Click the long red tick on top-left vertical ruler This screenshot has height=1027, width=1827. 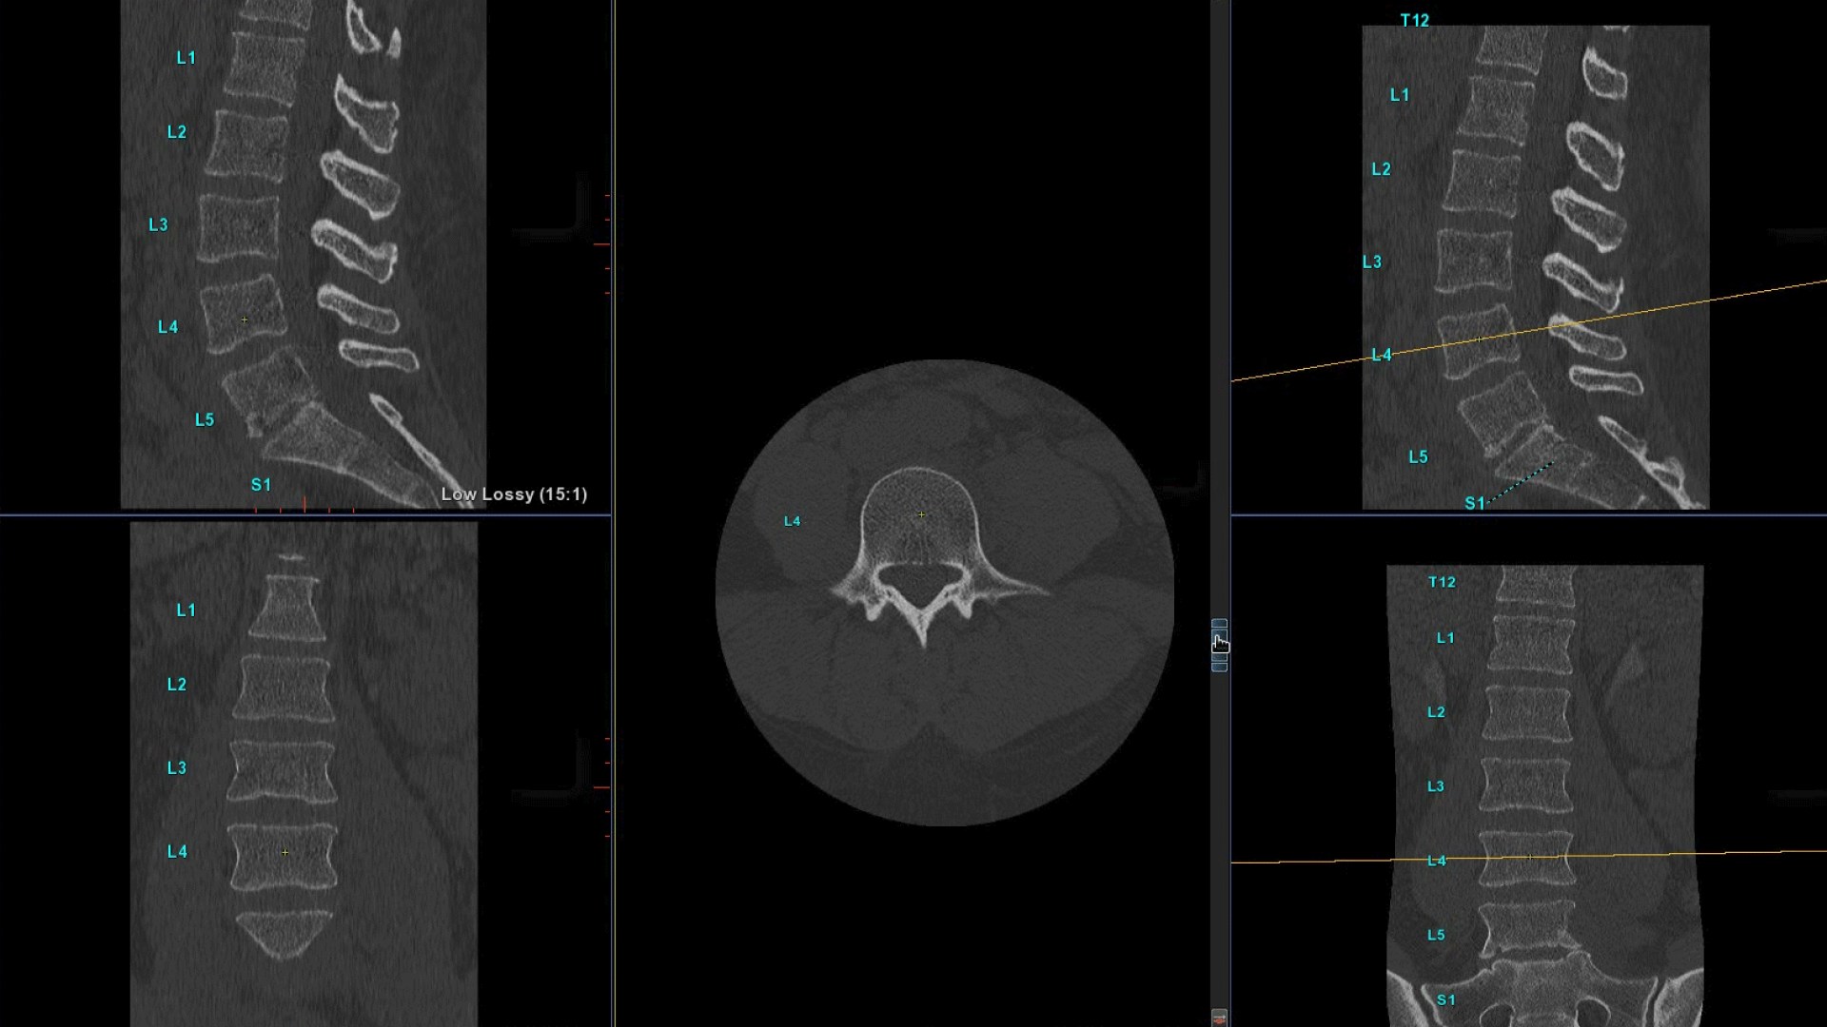point(601,244)
